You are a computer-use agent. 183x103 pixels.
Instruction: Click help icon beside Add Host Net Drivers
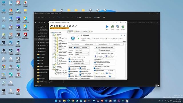(110, 76)
